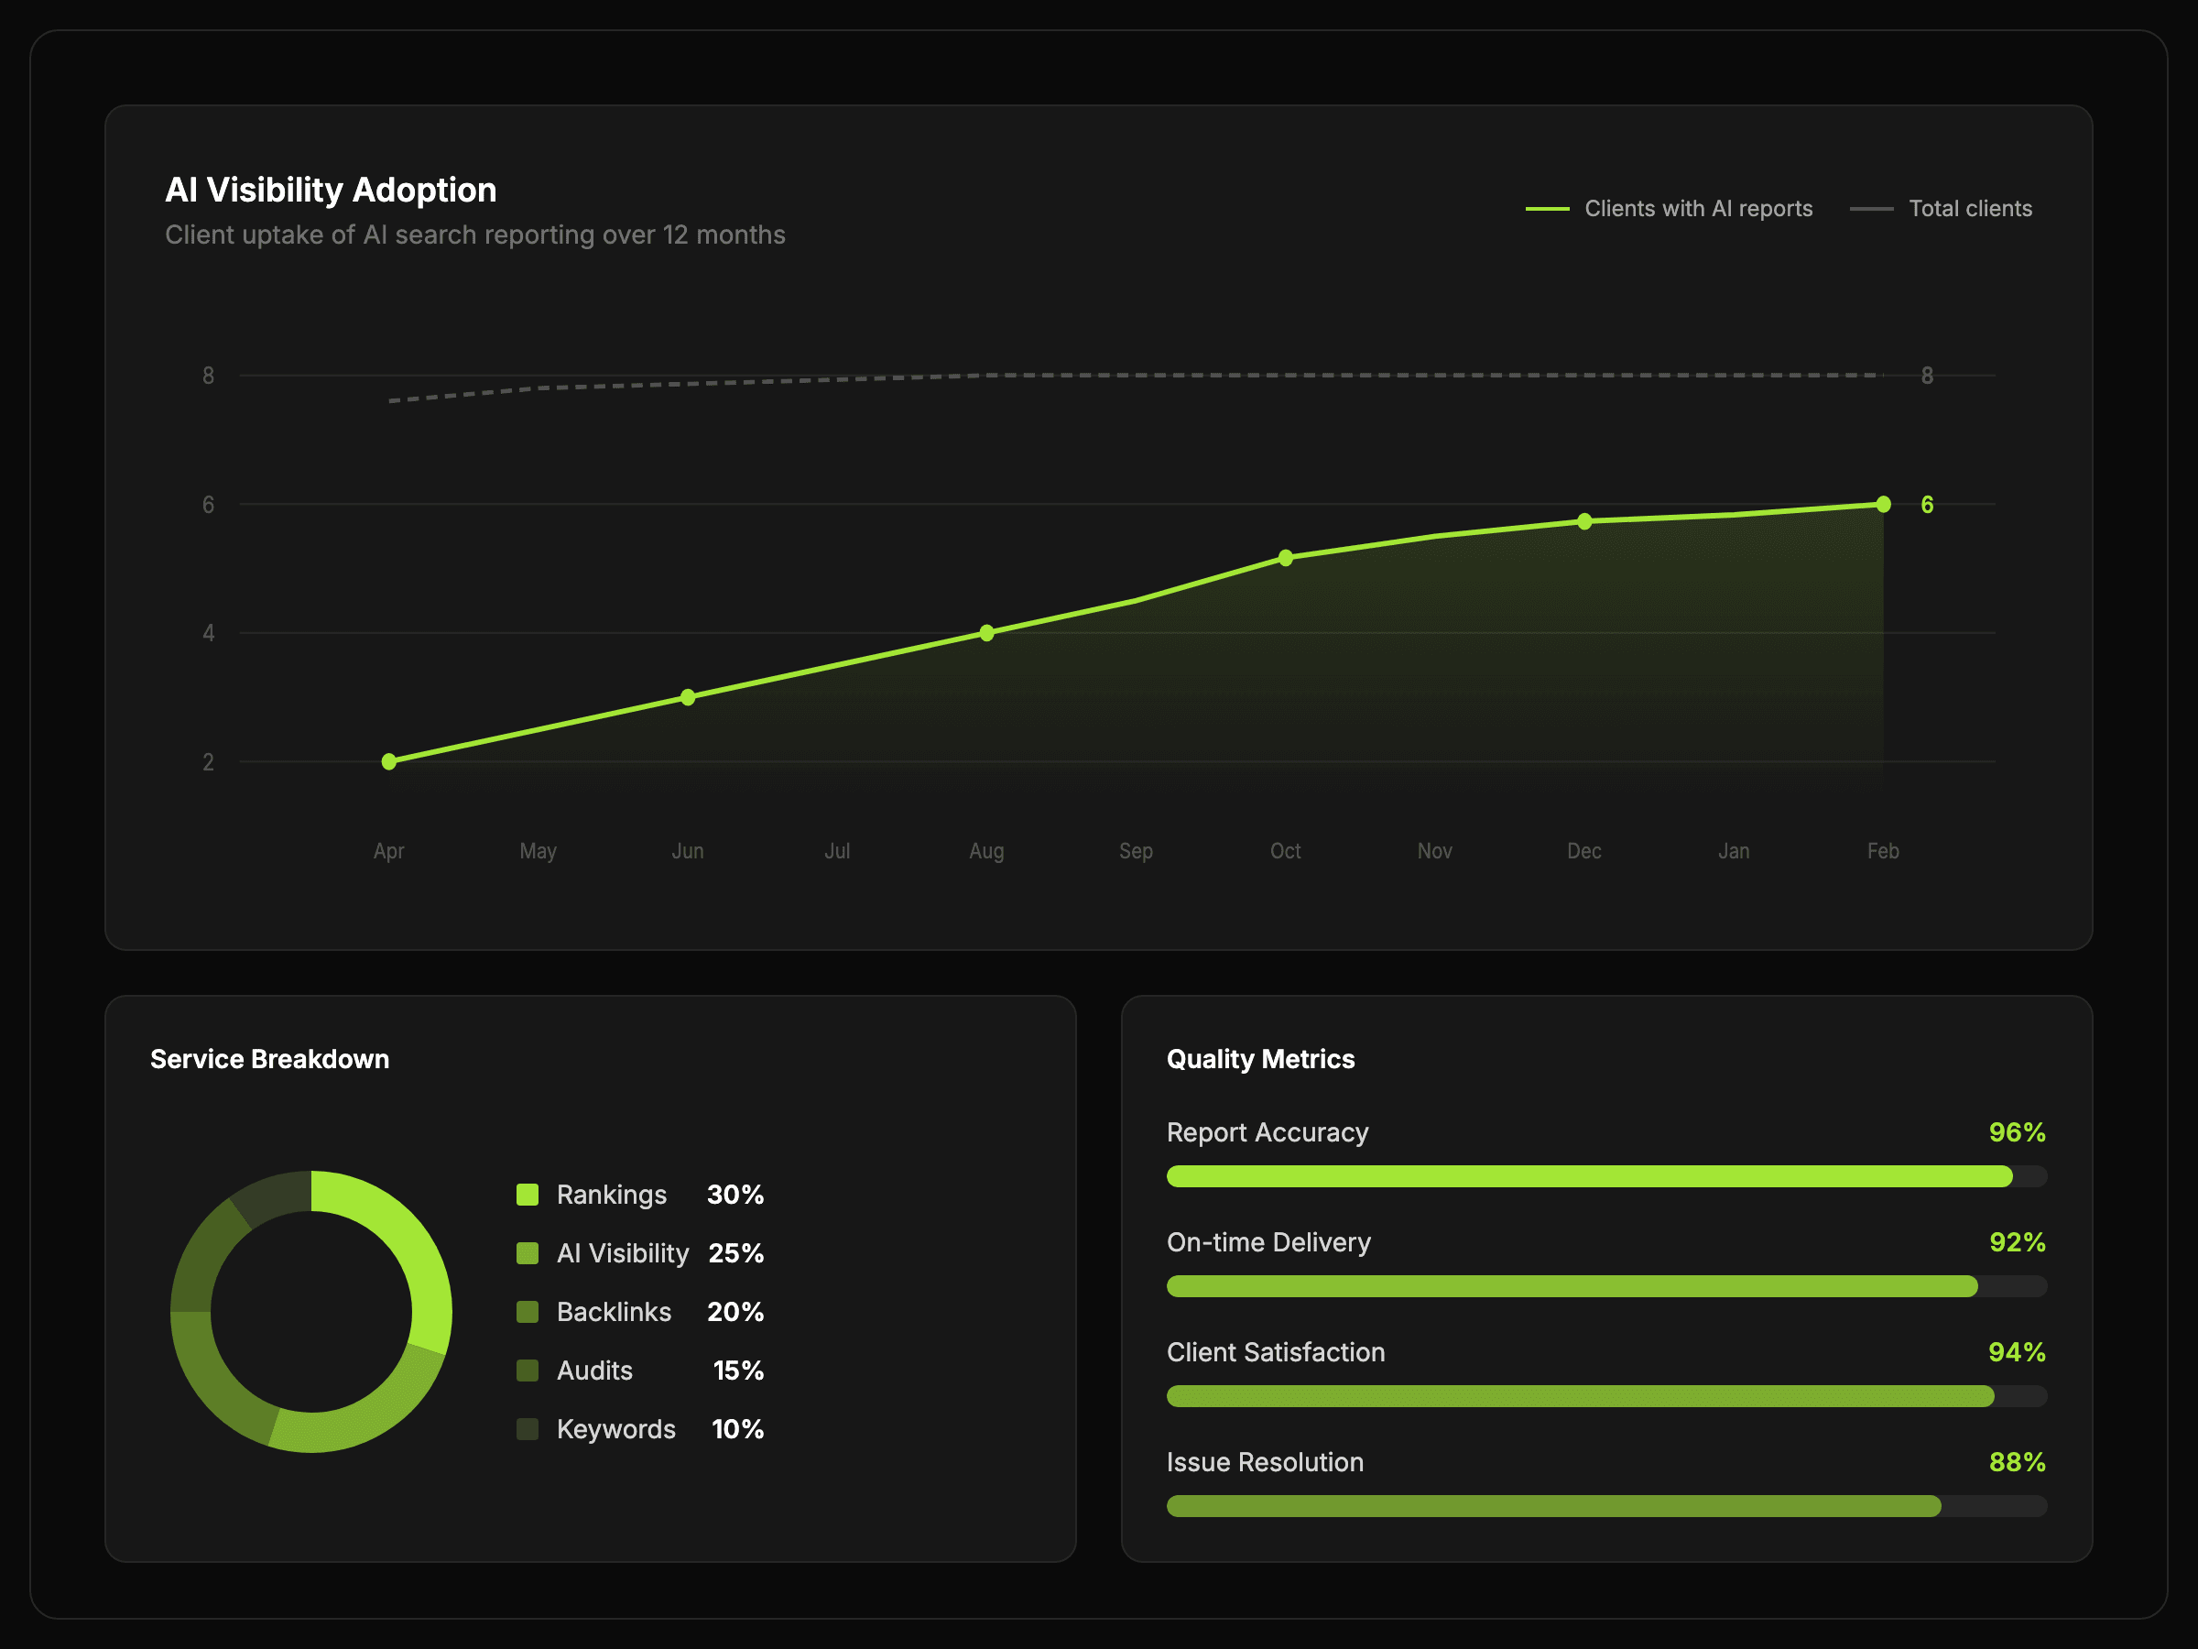Click the June data point marker
This screenshot has width=2198, height=1649.
688,698
